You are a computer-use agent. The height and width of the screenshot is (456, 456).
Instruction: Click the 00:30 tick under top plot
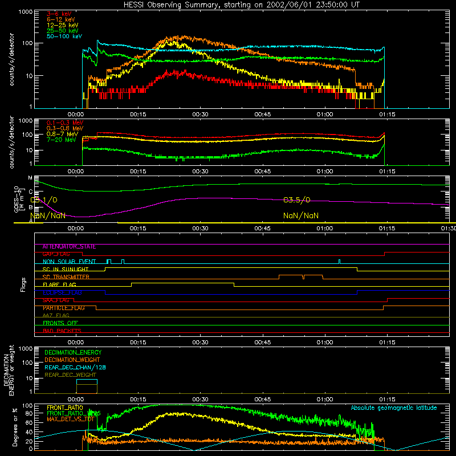coord(201,115)
